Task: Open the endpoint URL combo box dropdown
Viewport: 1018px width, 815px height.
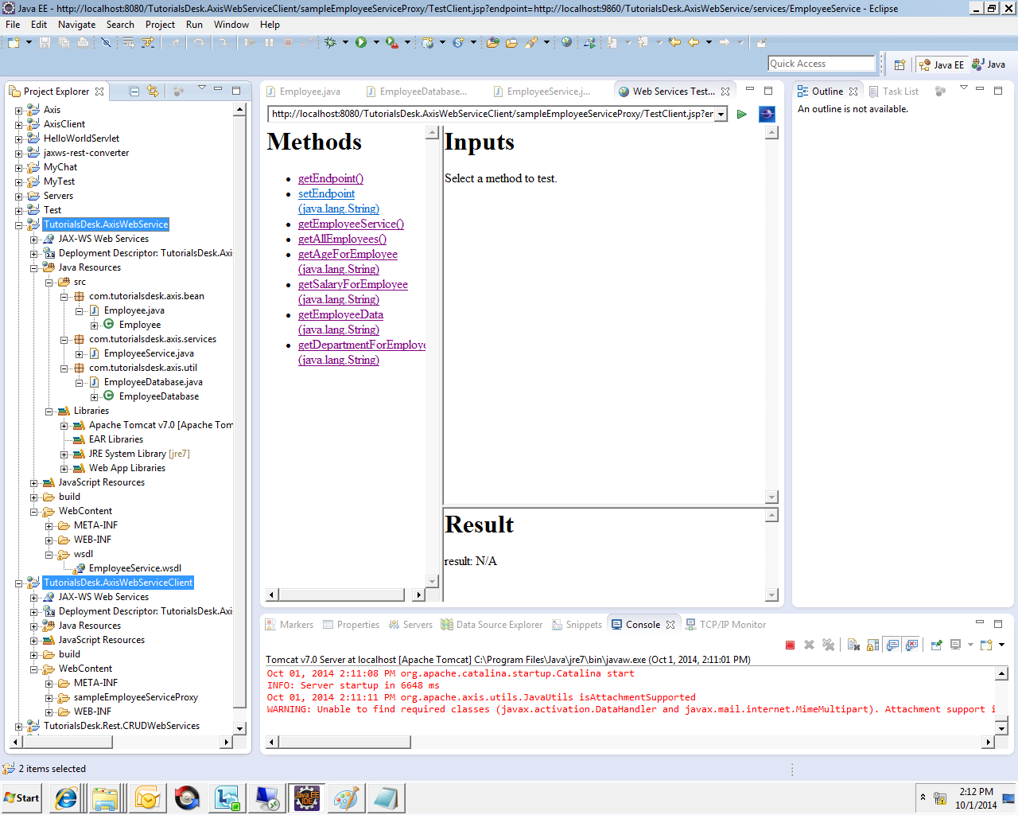Action: coord(721,114)
